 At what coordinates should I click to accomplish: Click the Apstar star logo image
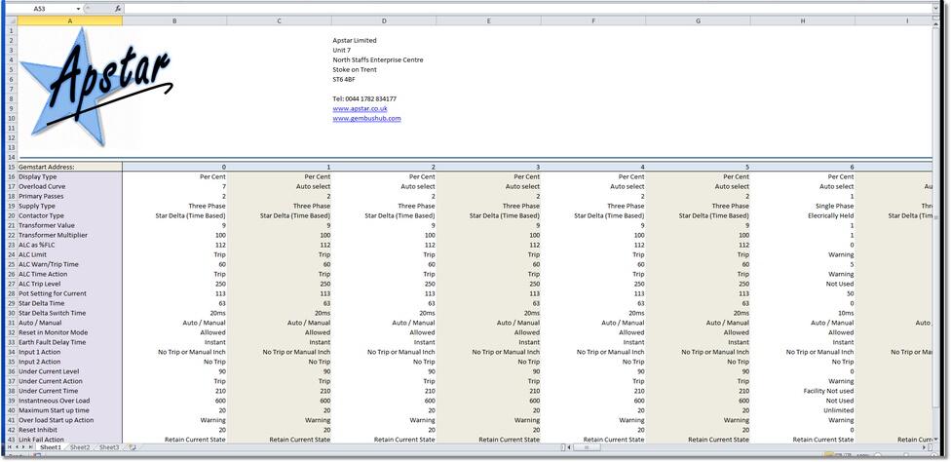[x=97, y=86]
